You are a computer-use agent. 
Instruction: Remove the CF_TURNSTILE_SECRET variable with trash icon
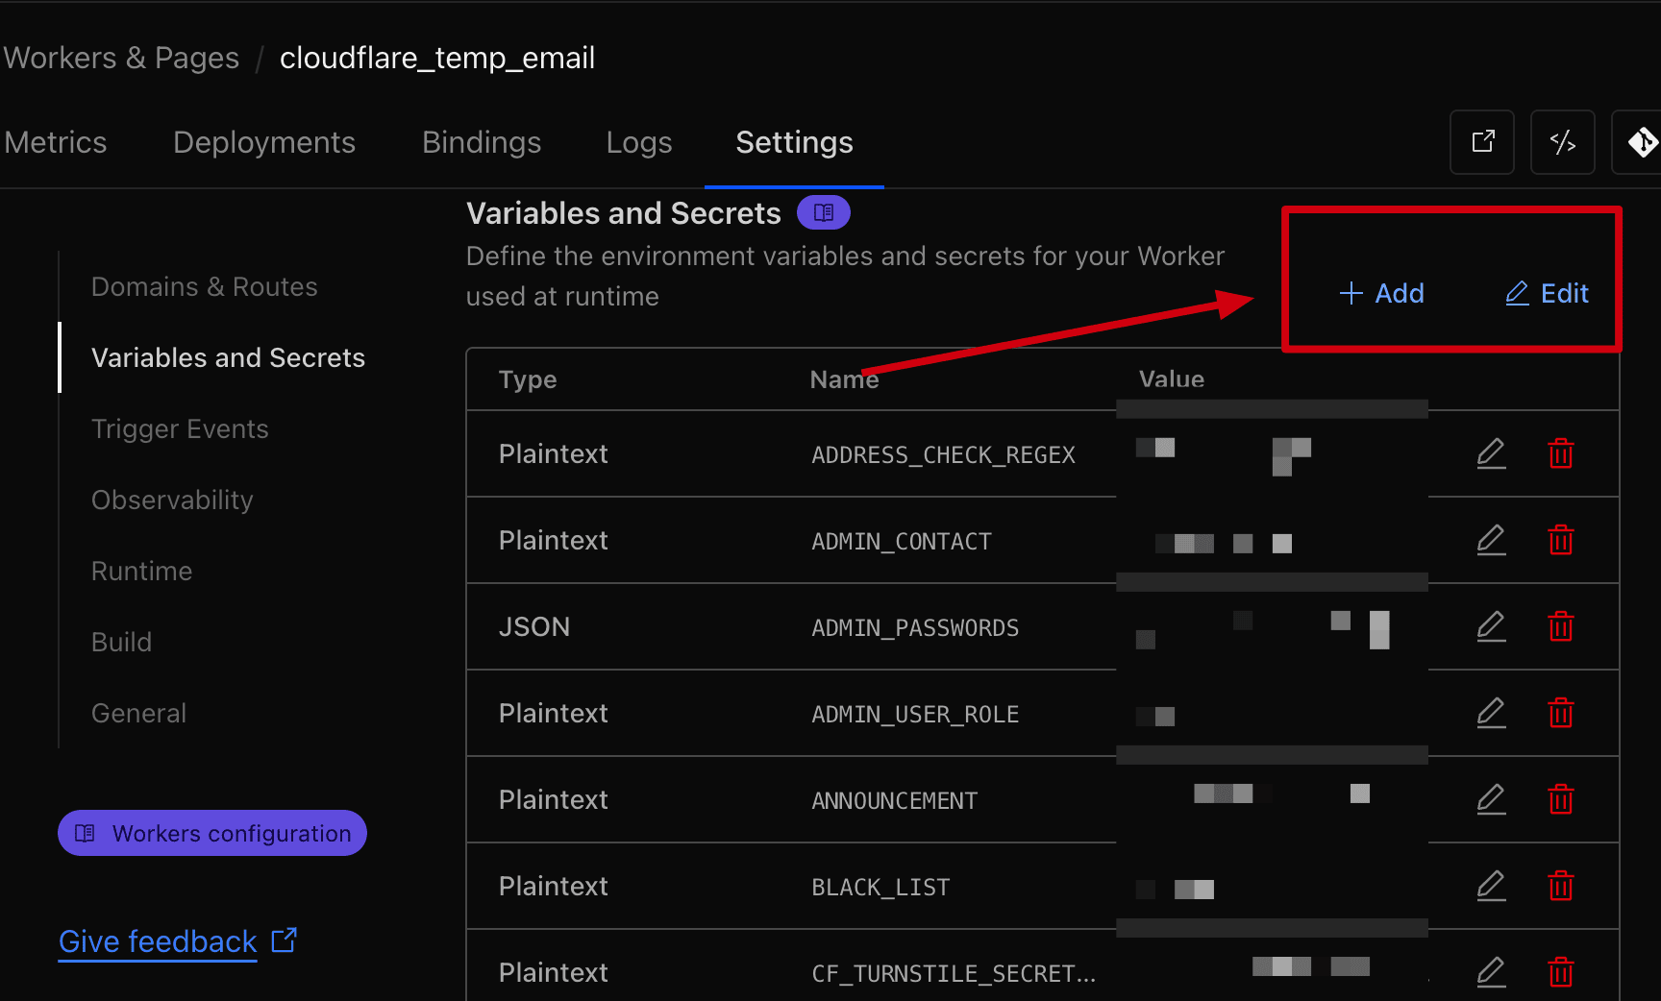click(1560, 972)
